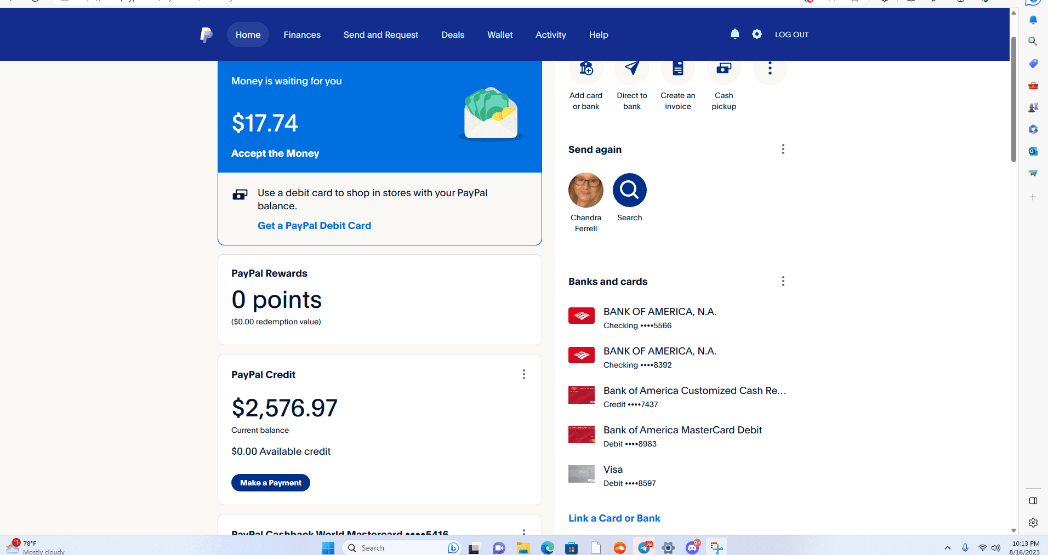Screen dimensions: 1048x555
Task: Open PayPal notifications bell
Action: coord(735,34)
